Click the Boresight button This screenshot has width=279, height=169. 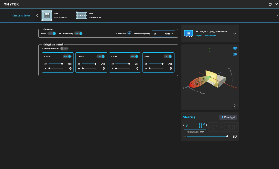(x=228, y=117)
